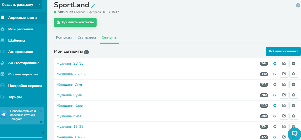Switch to the Контакты tab
Viewport: 301px width, 140px height.
pyautogui.click(x=64, y=38)
